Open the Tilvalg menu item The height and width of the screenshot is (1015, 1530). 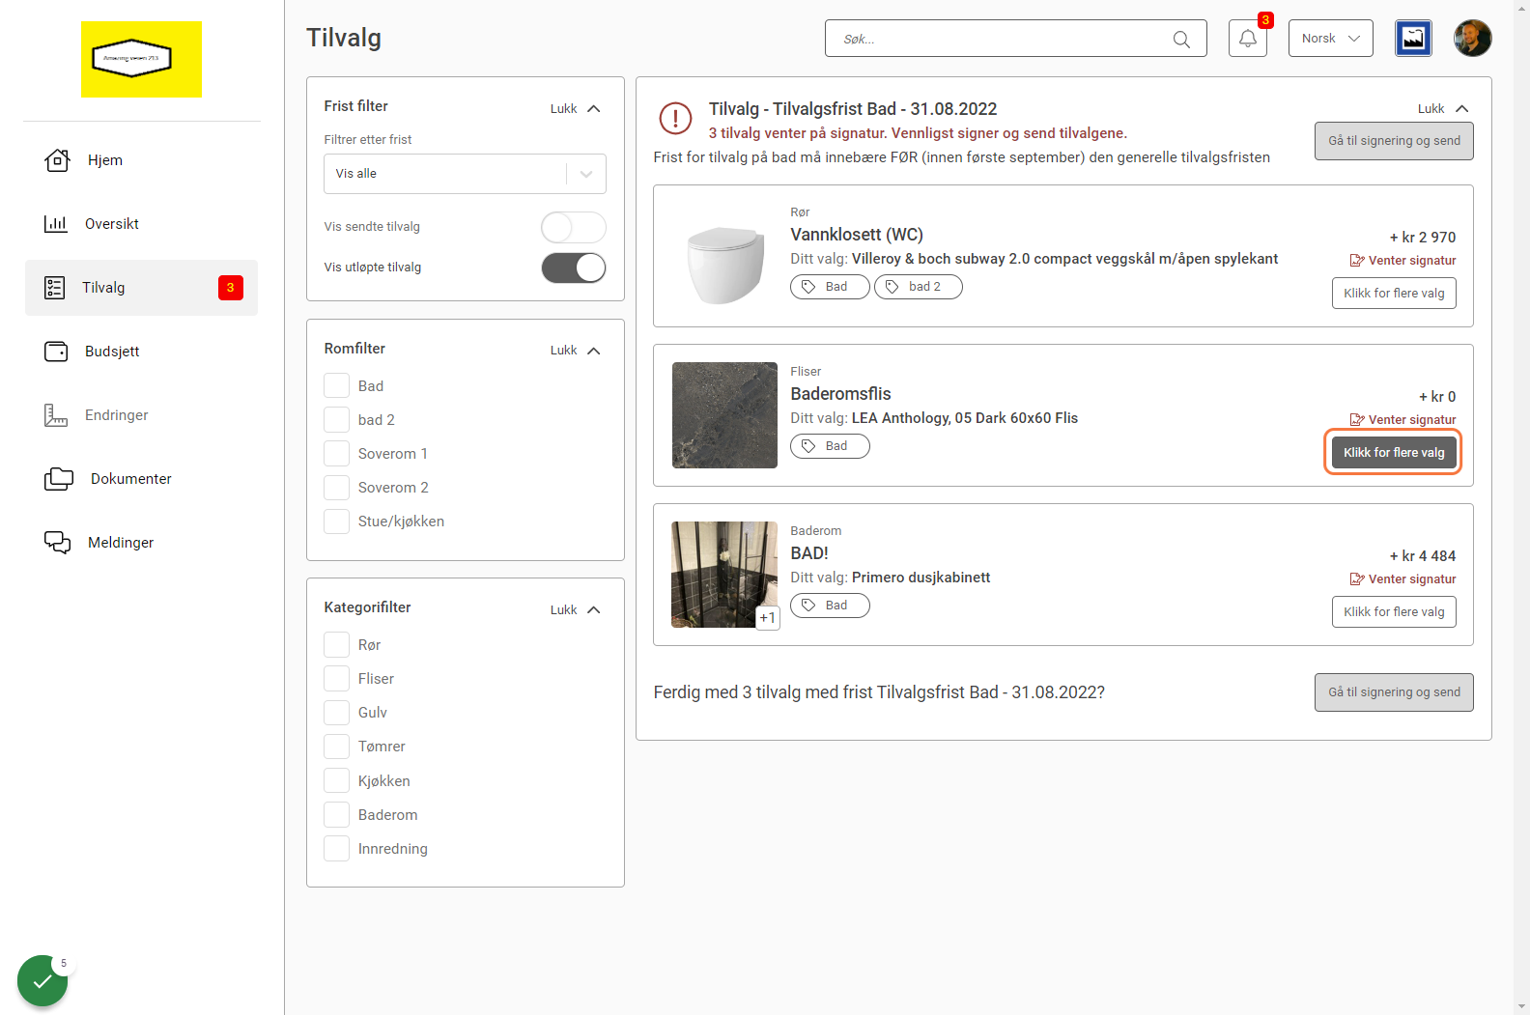click(x=141, y=288)
